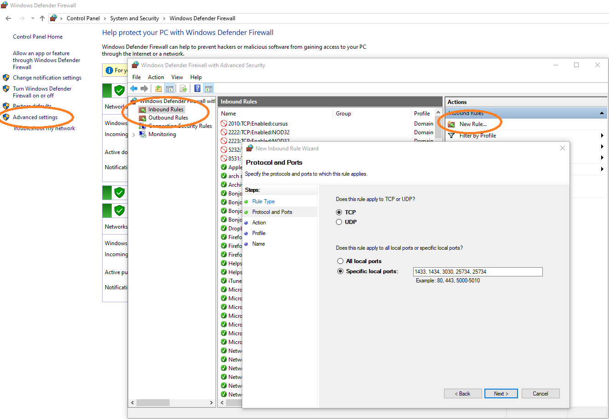Click the firewall icon in the address bar
This screenshot has height=419, width=609.
pyautogui.click(x=53, y=18)
